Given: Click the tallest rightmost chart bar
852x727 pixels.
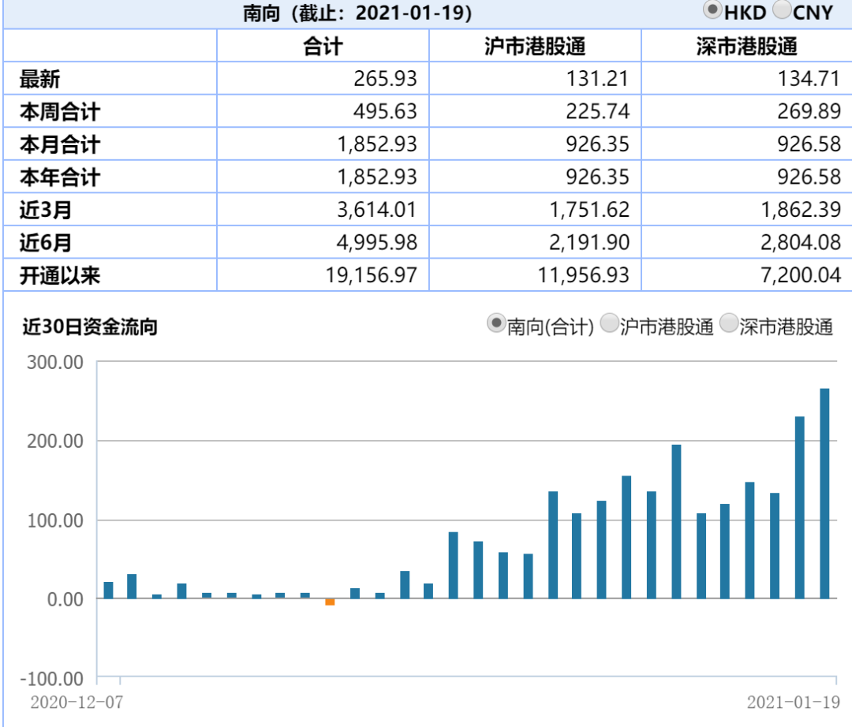Looking at the screenshot, I should 824,494.
